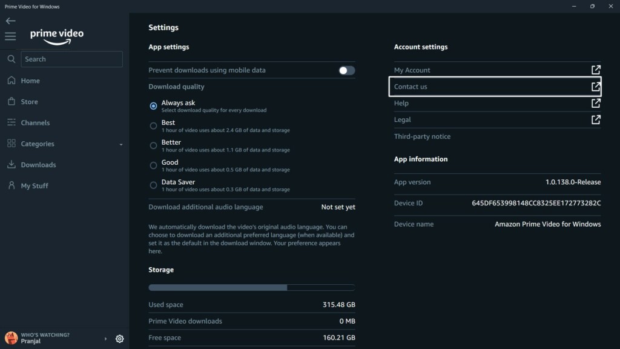Choose Data Saver download quality
The width and height of the screenshot is (620, 349).
(153, 185)
